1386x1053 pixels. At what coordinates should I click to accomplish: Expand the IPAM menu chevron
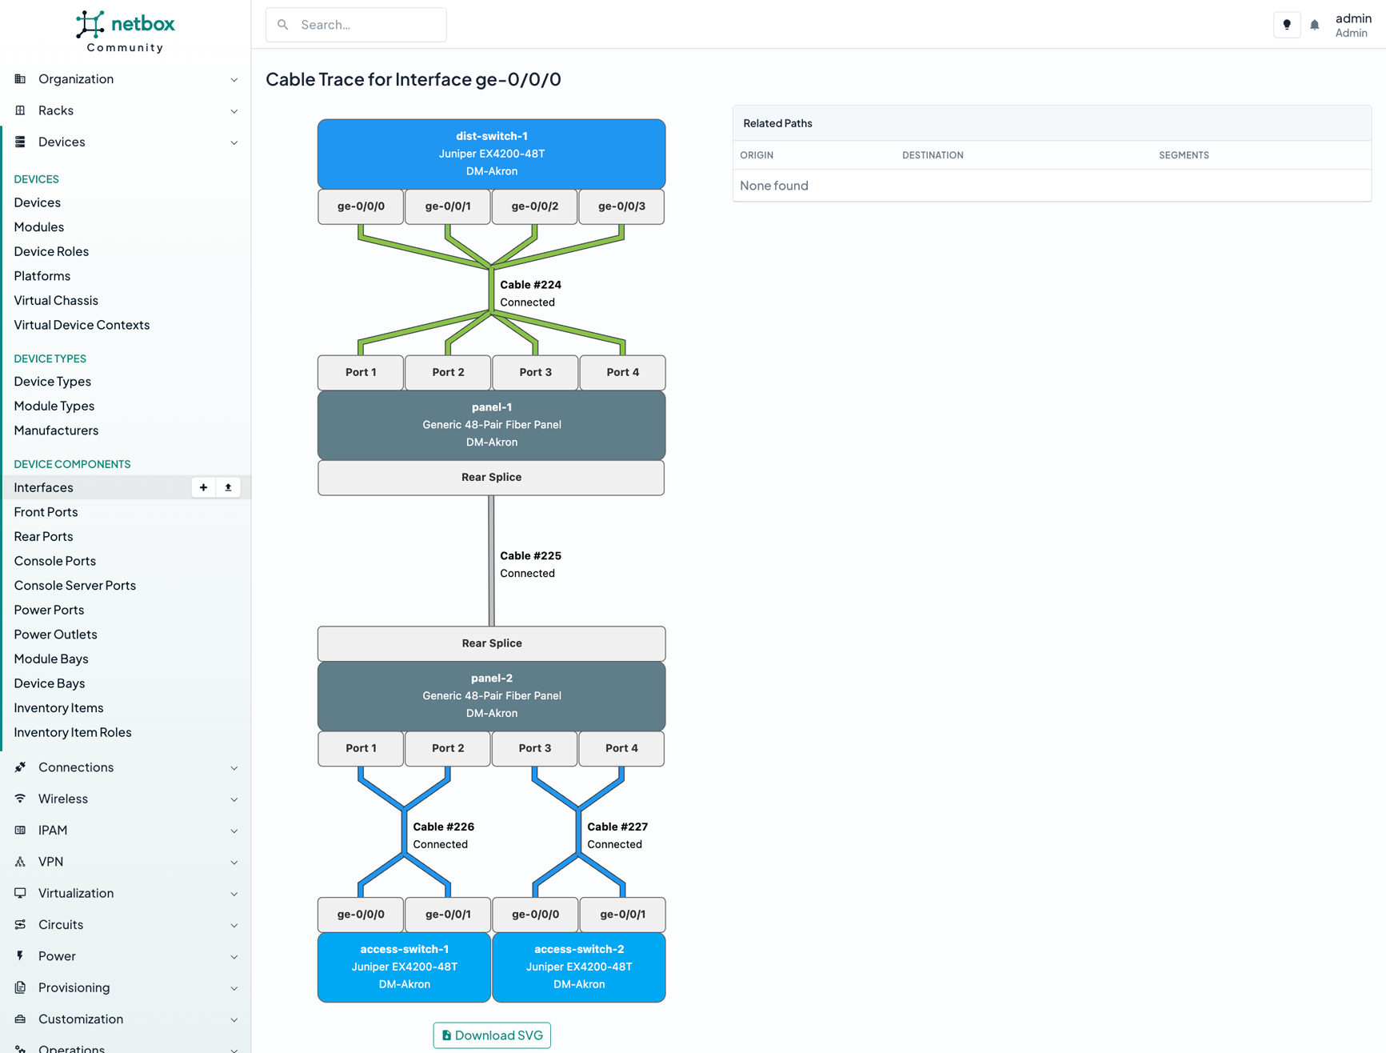point(234,831)
